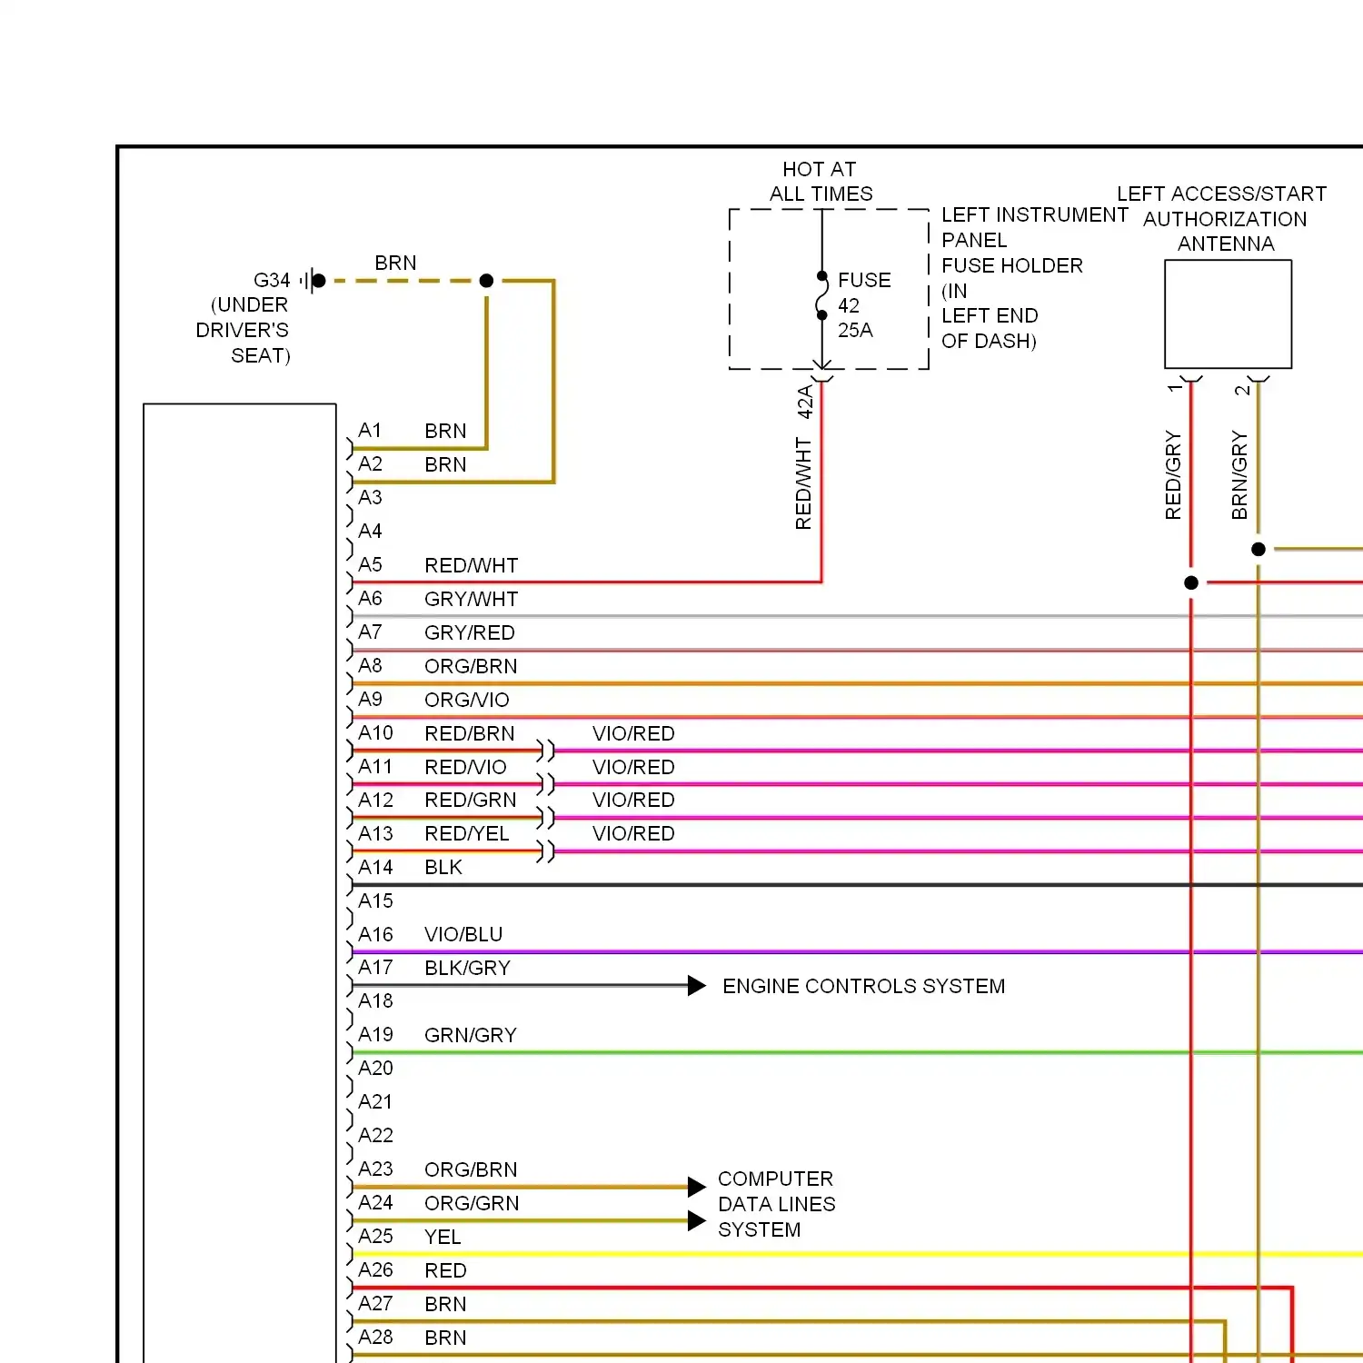
Task: Click the arrowhead pointing to ENGINE CONTROLS SYSTEM
Action: (697, 986)
